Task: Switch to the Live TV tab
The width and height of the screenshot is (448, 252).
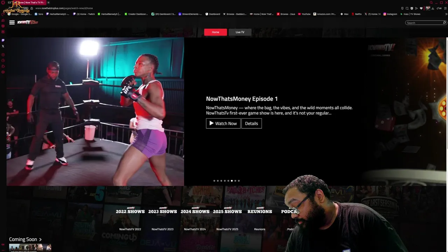Action: point(240,32)
